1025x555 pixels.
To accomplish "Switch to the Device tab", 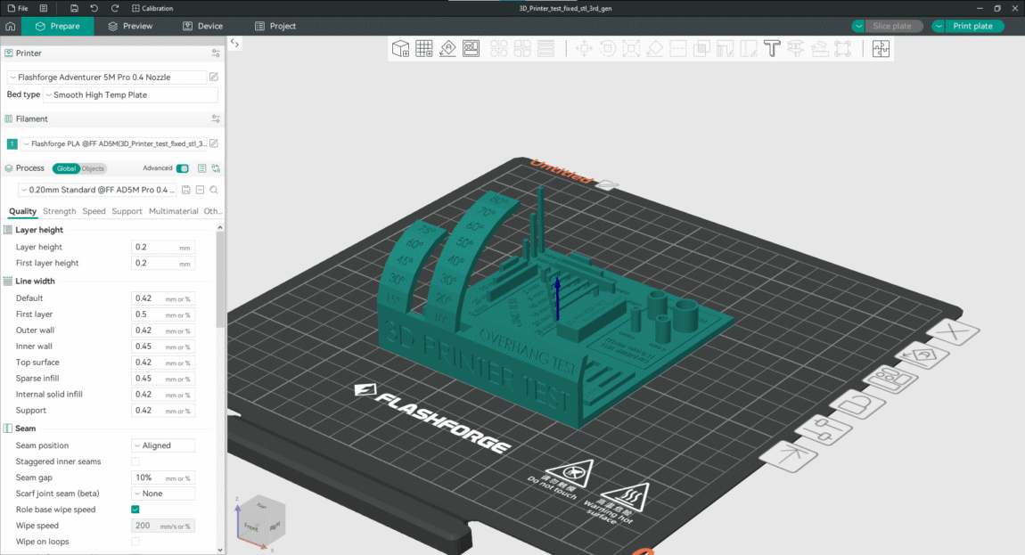I will click(x=202, y=26).
